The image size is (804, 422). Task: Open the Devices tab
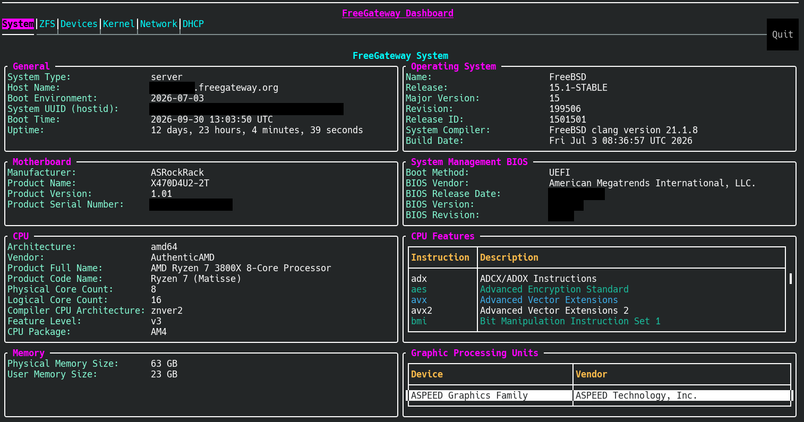coord(79,24)
